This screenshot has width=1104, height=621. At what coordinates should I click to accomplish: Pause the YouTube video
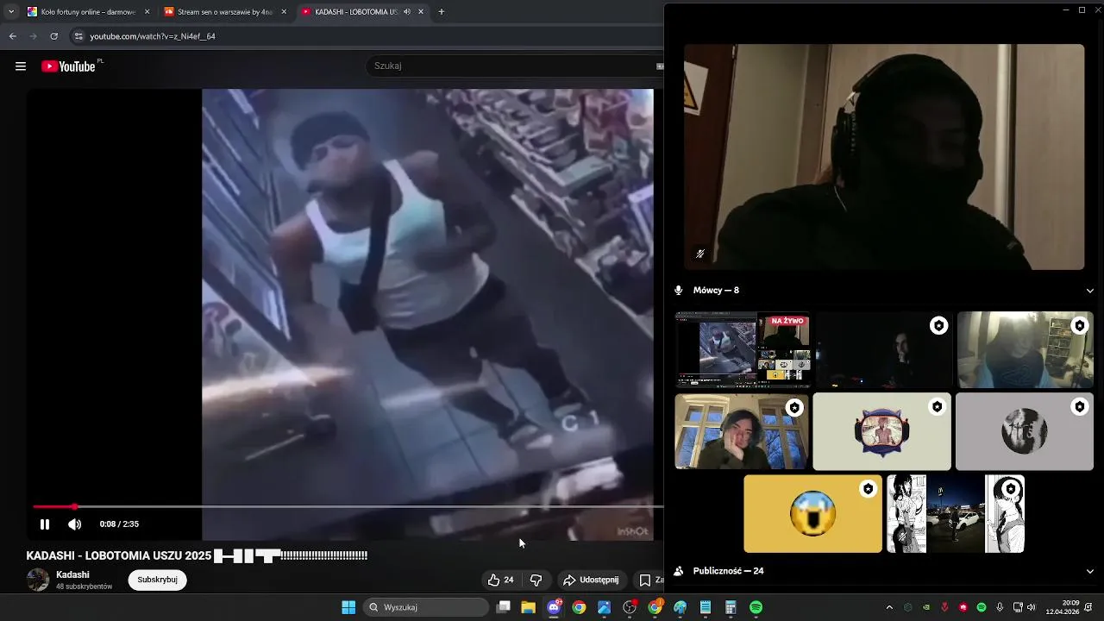pos(45,524)
